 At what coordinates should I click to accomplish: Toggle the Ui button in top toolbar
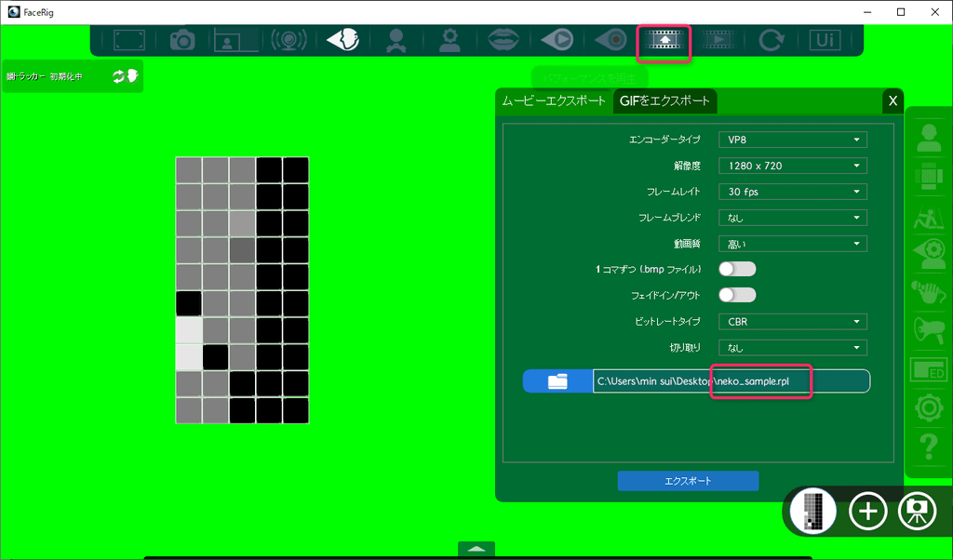coord(824,40)
